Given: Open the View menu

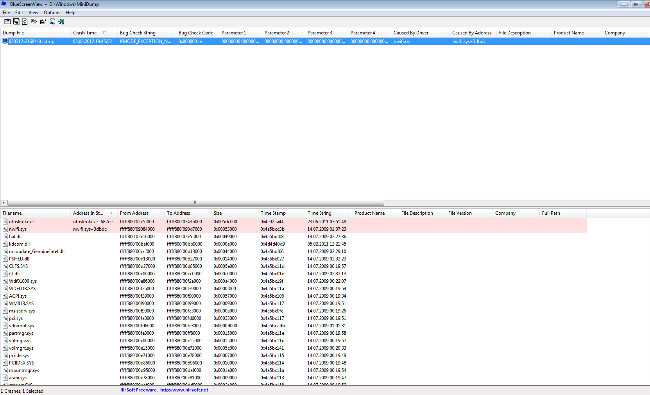Looking at the screenshot, I should point(33,13).
